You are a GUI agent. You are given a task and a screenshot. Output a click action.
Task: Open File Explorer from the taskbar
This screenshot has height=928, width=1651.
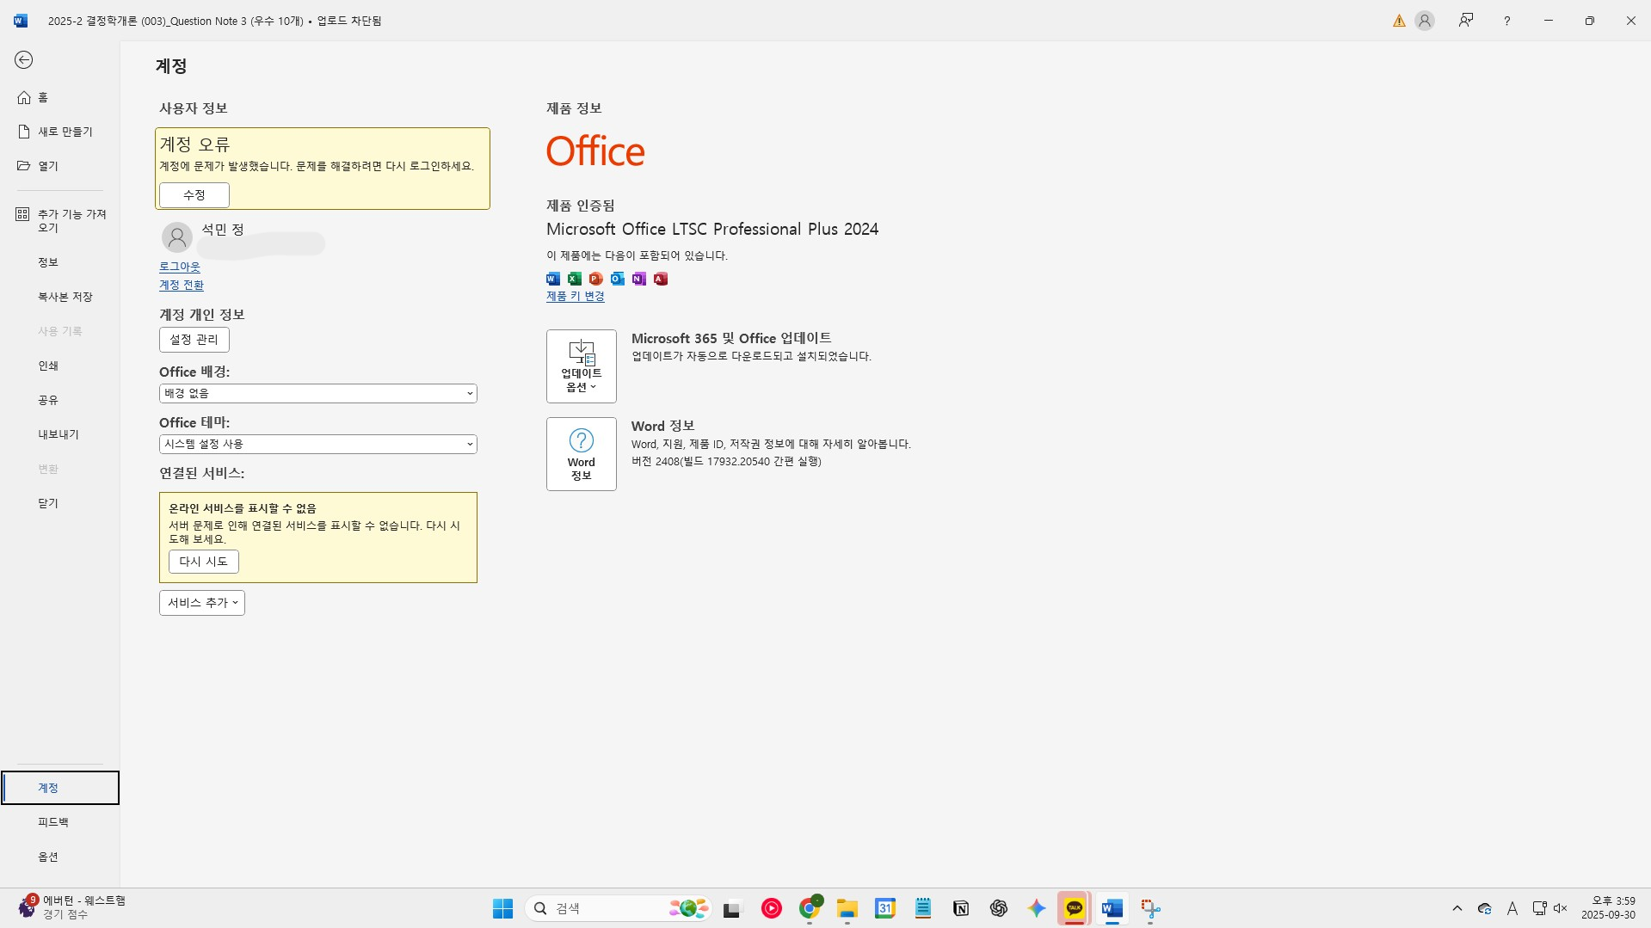point(847,908)
